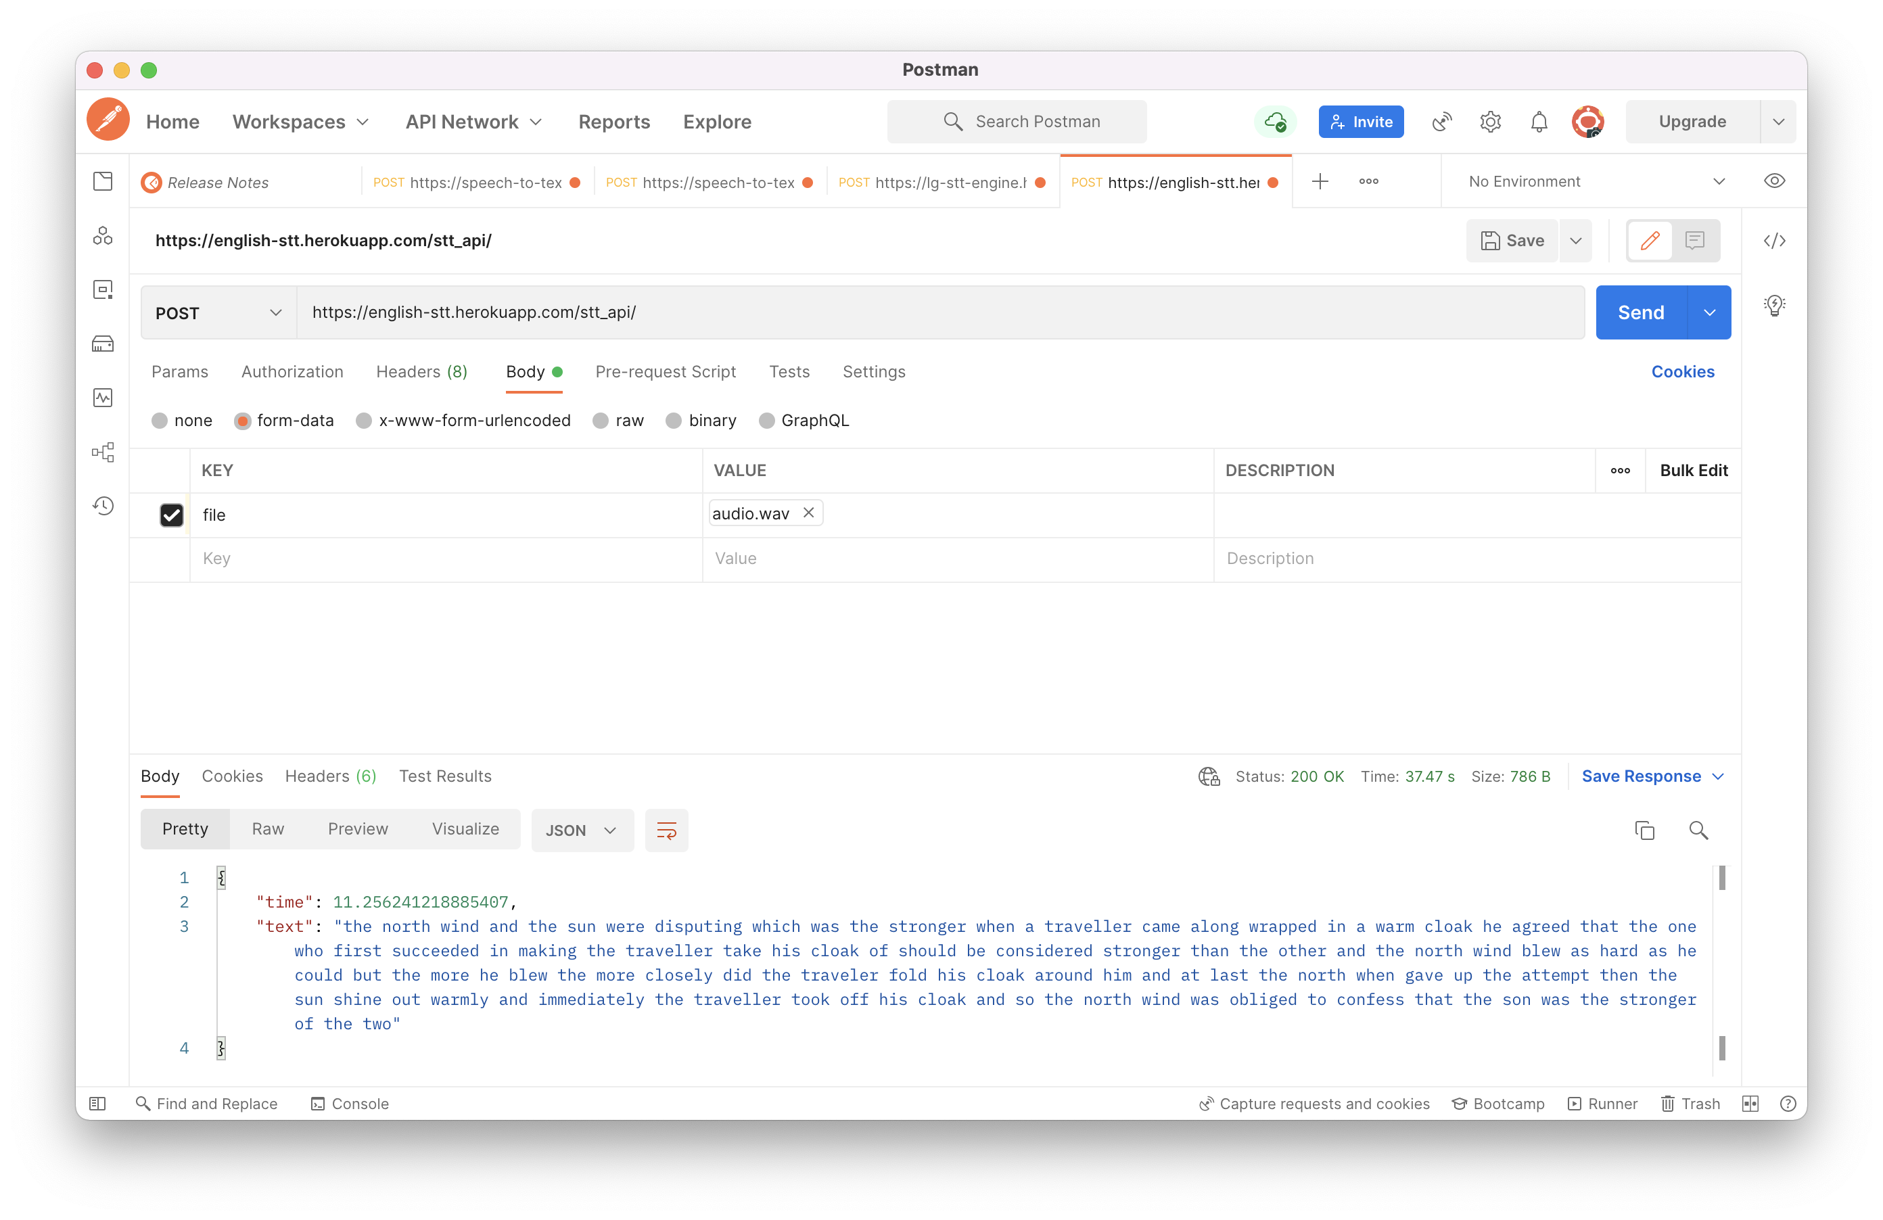Open tab options three-dot menu

pos(1369,181)
